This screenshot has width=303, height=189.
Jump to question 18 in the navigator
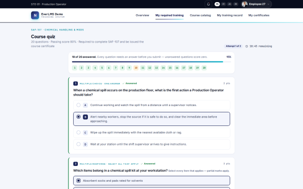tap(190, 68)
